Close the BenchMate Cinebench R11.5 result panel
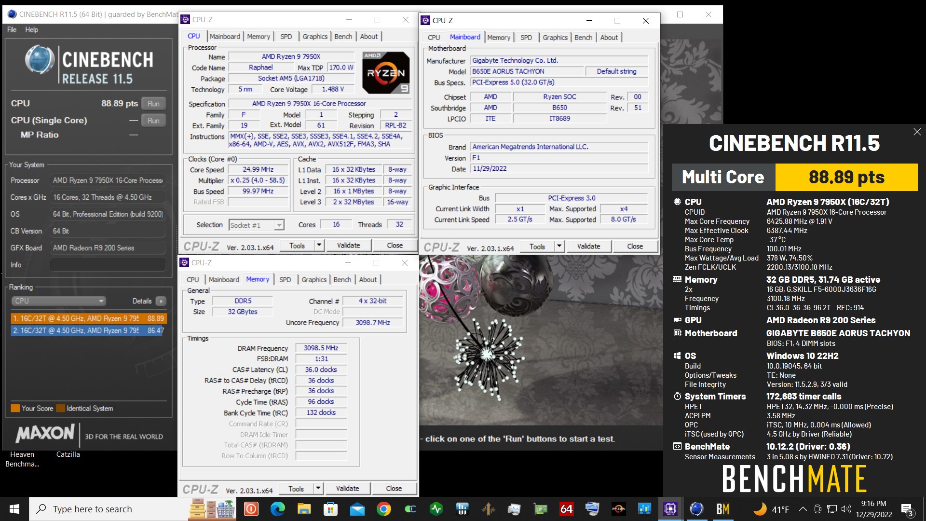Viewport: 926px width, 521px height. (x=917, y=132)
